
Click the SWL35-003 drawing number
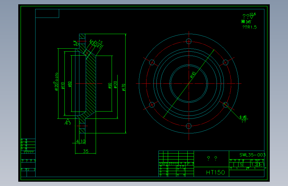tap(252, 155)
